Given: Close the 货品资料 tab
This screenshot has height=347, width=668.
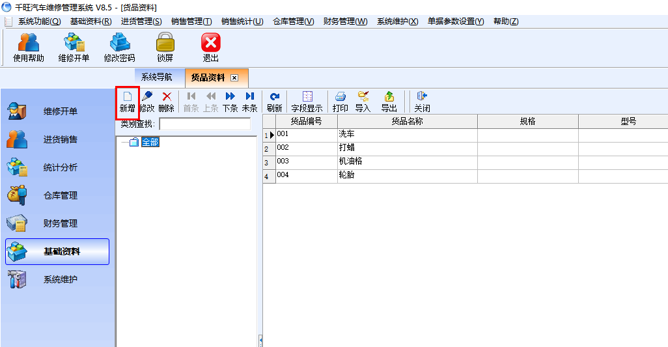Looking at the screenshot, I should tap(234, 77).
